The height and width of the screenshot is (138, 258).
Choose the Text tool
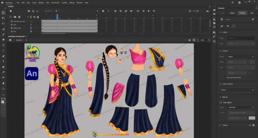tap(3, 61)
